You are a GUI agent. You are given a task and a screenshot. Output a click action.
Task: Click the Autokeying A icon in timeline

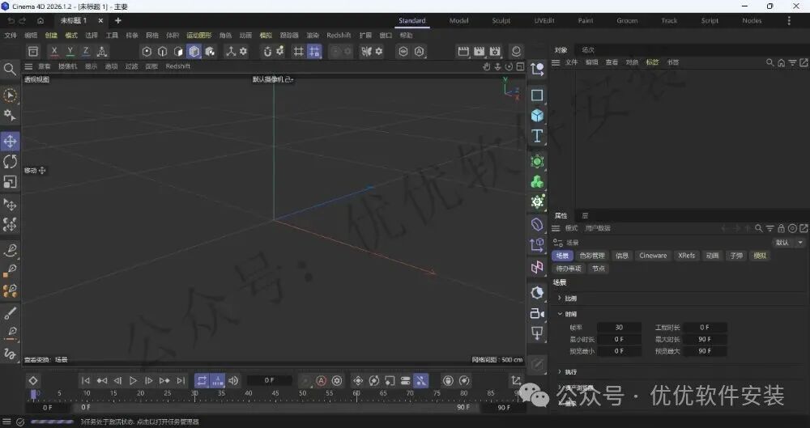click(321, 380)
